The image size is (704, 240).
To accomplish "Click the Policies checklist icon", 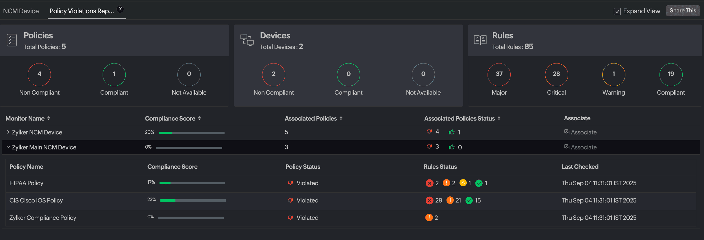I will (12, 40).
